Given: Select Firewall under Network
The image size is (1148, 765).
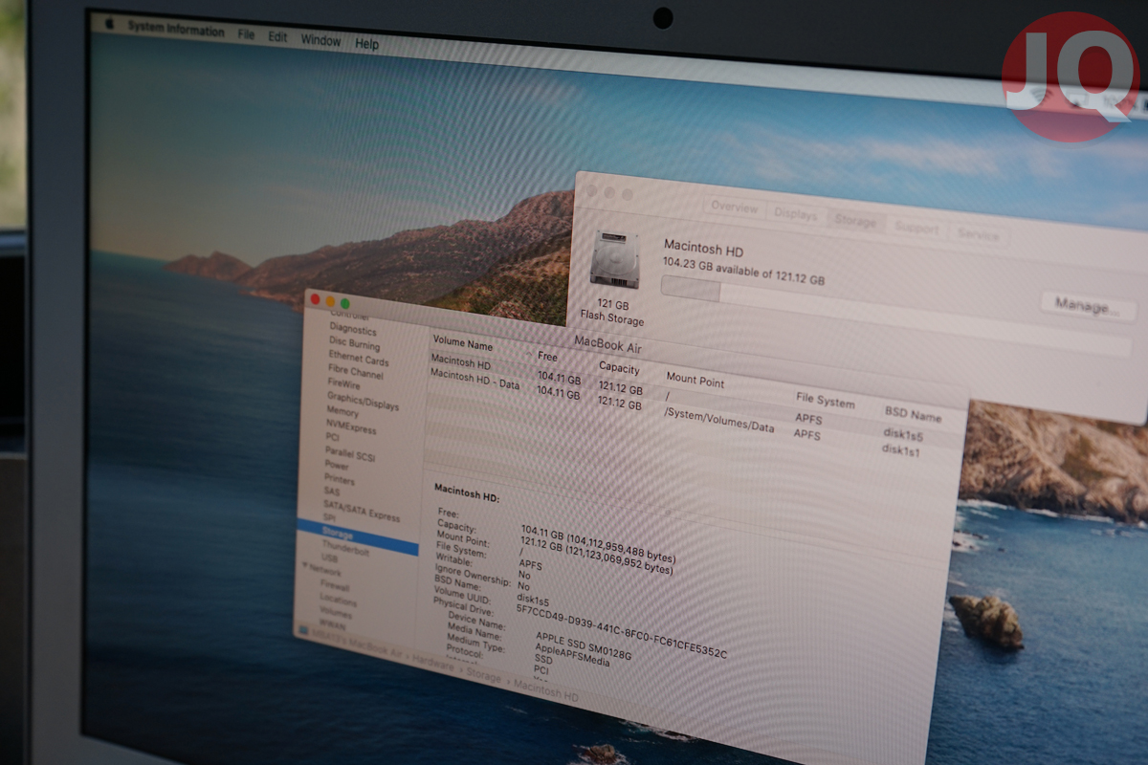Looking at the screenshot, I should coord(335,586).
